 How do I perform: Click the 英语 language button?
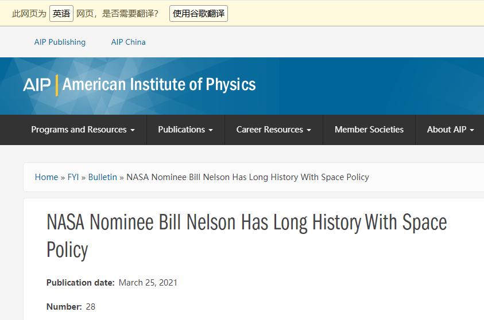(61, 13)
